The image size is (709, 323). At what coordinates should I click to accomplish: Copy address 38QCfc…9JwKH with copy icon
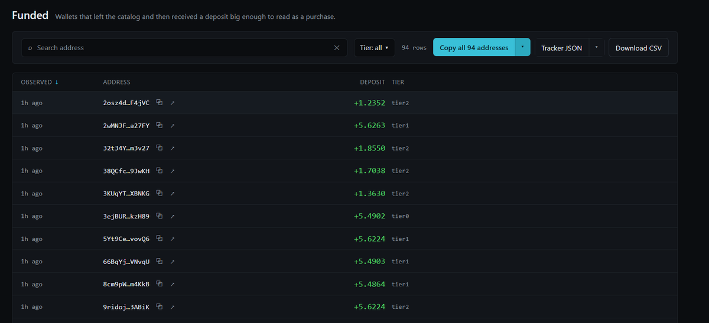click(x=160, y=171)
